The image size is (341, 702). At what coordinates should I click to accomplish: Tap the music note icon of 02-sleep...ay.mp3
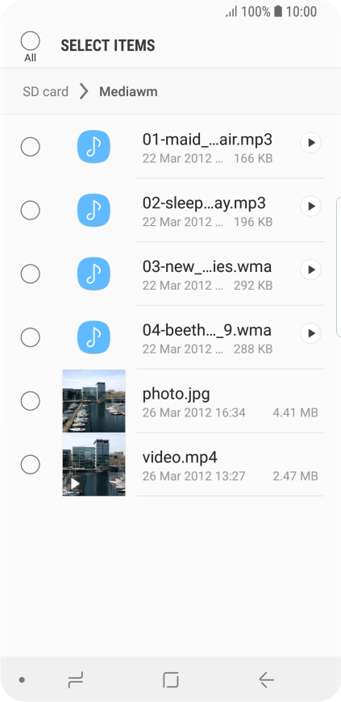coord(94,210)
